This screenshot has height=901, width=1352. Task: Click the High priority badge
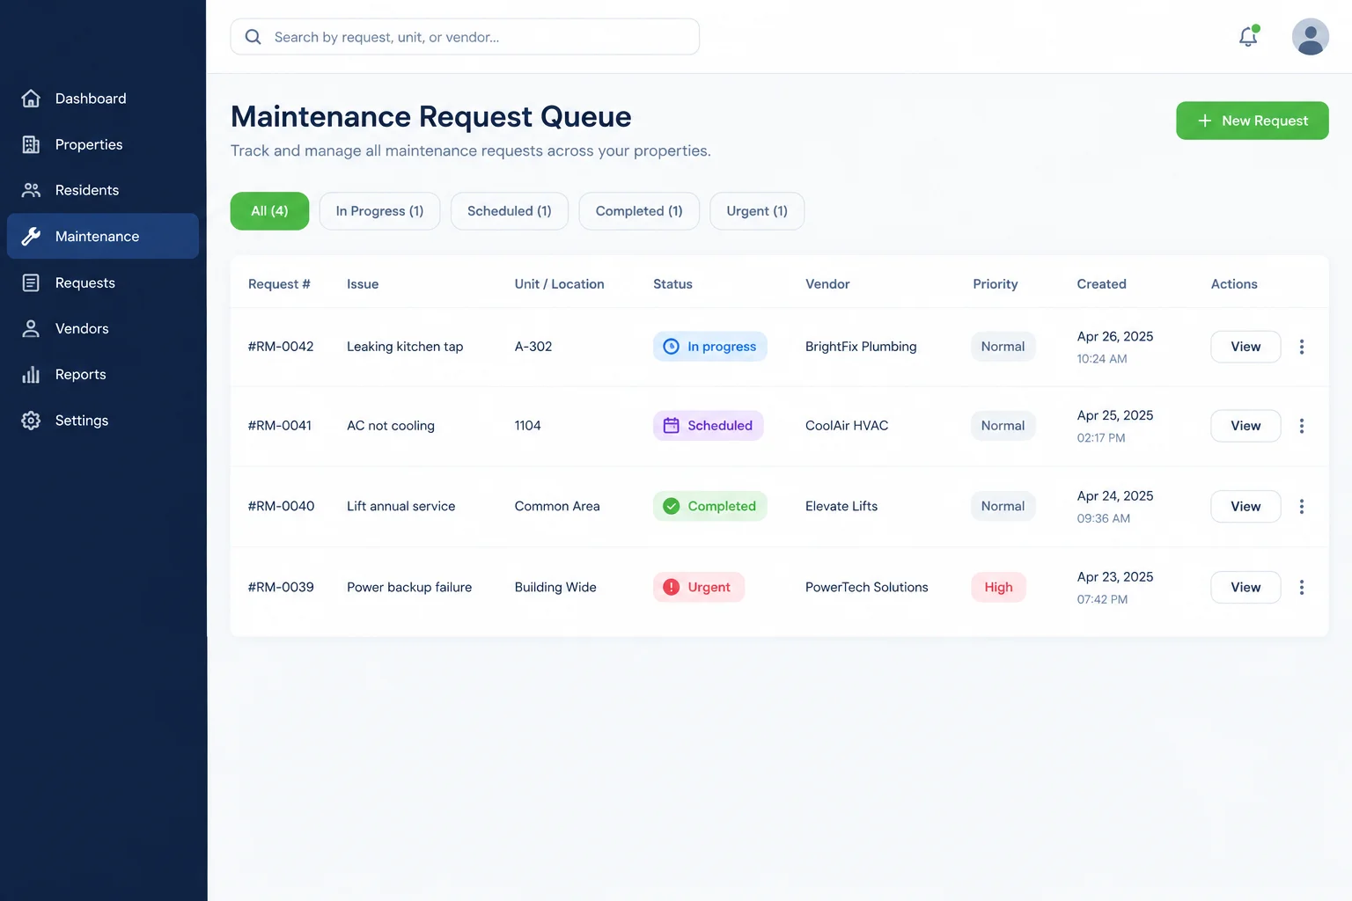[x=998, y=587]
